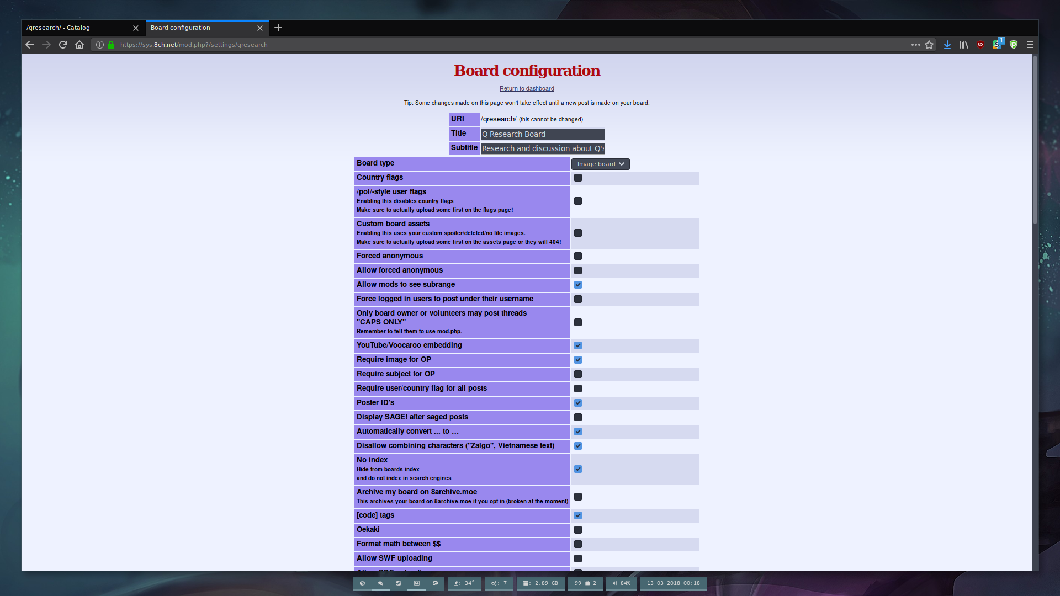The width and height of the screenshot is (1060, 596).
Task: Click the page vertical scrollbar thumb
Action: click(1035, 141)
